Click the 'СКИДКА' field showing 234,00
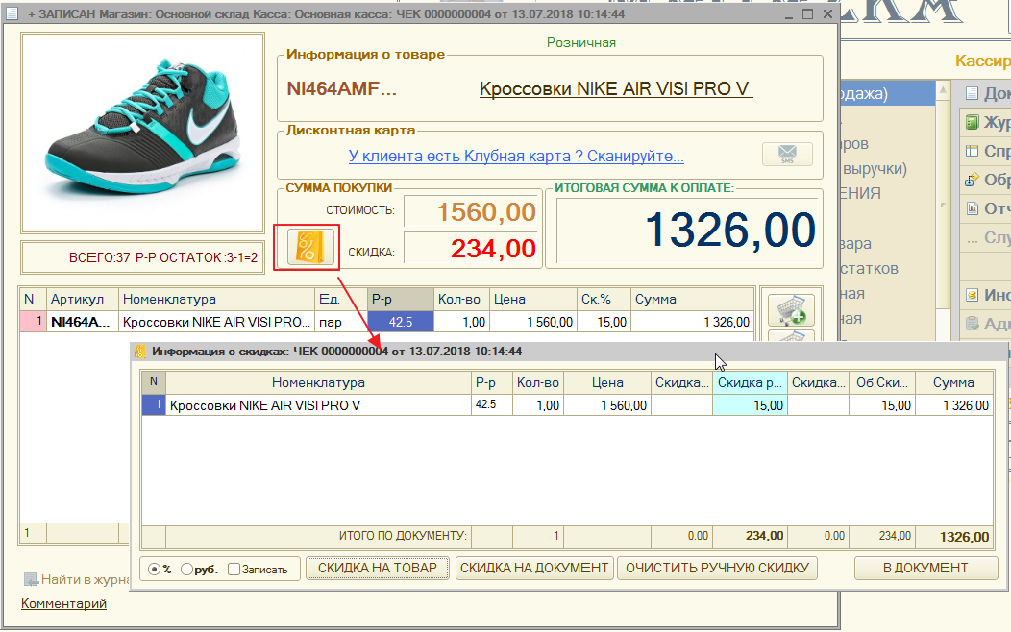 click(x=471, y=249)
